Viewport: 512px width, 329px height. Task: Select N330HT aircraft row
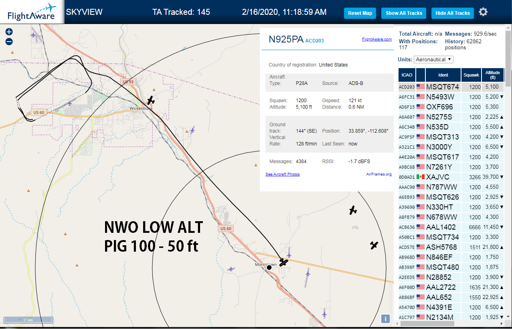pyautogui.click(x=451, y=207)
